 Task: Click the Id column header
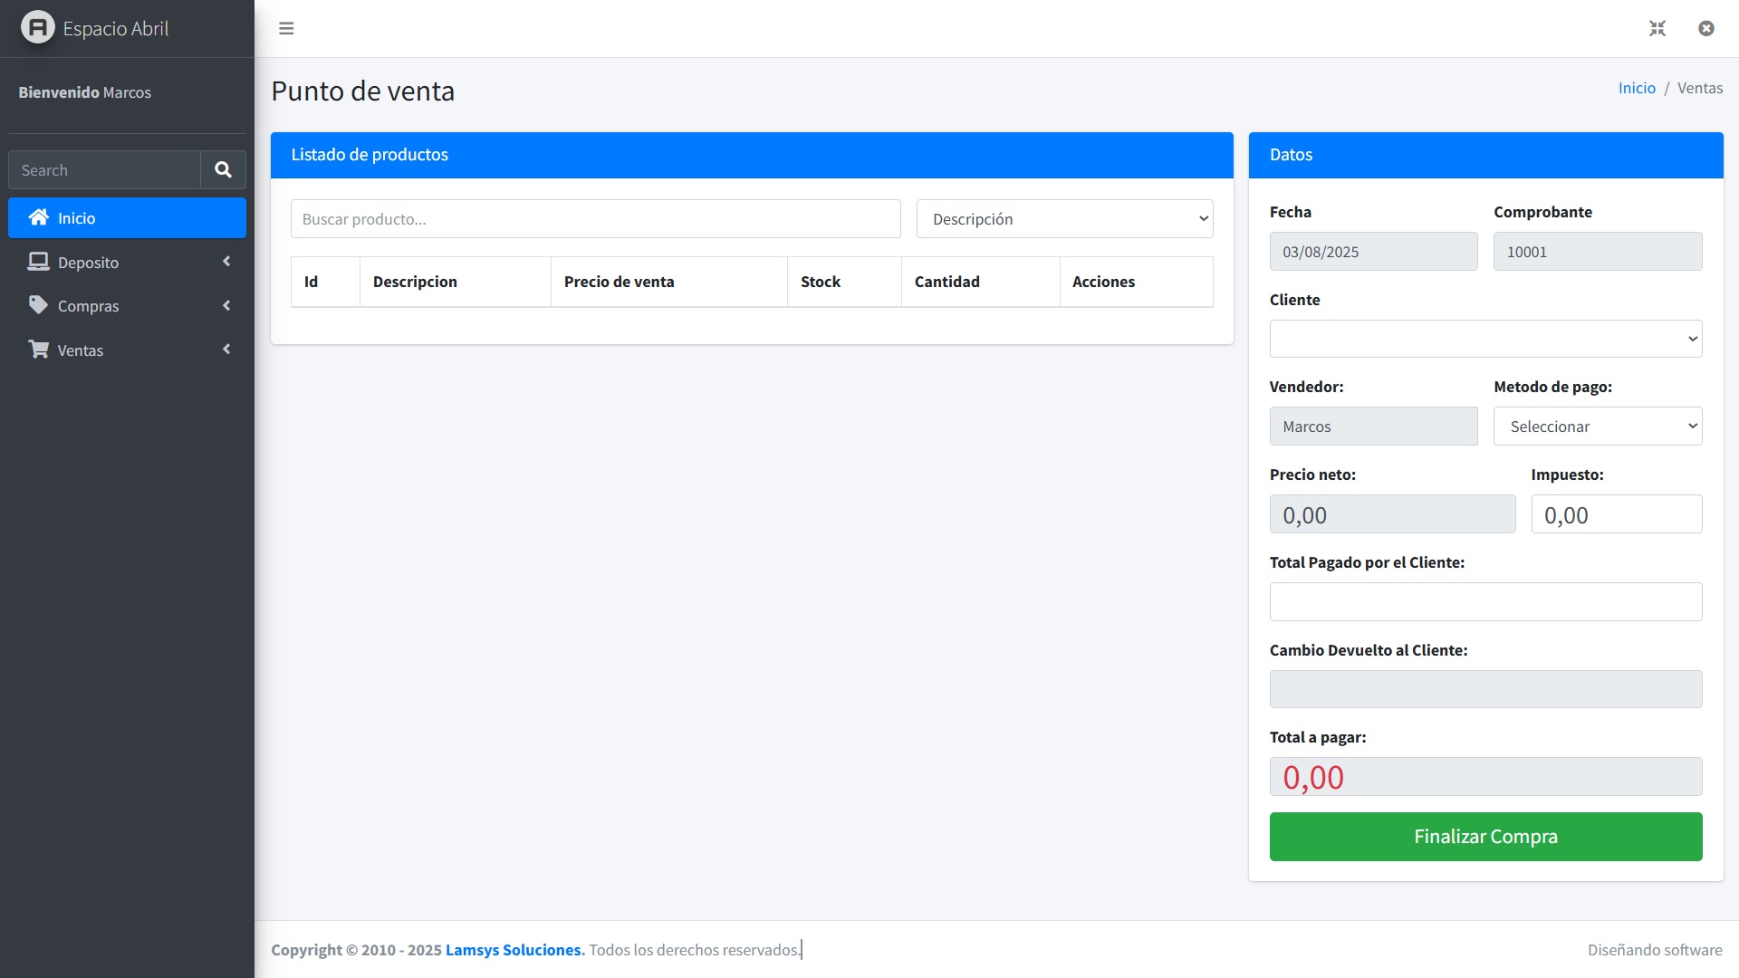[325, 282]
